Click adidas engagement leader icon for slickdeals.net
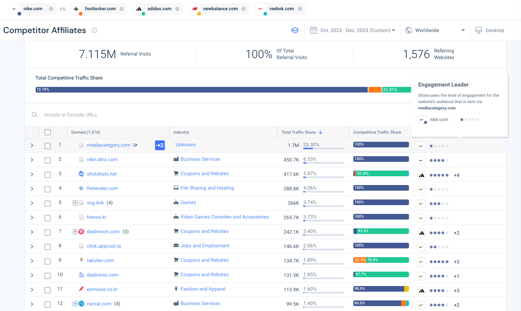 422,175
